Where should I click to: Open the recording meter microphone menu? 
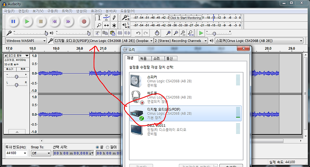124,18
